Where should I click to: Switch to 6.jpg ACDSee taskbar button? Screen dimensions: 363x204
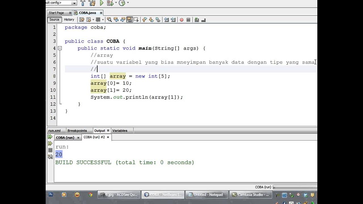coord(119,195)
